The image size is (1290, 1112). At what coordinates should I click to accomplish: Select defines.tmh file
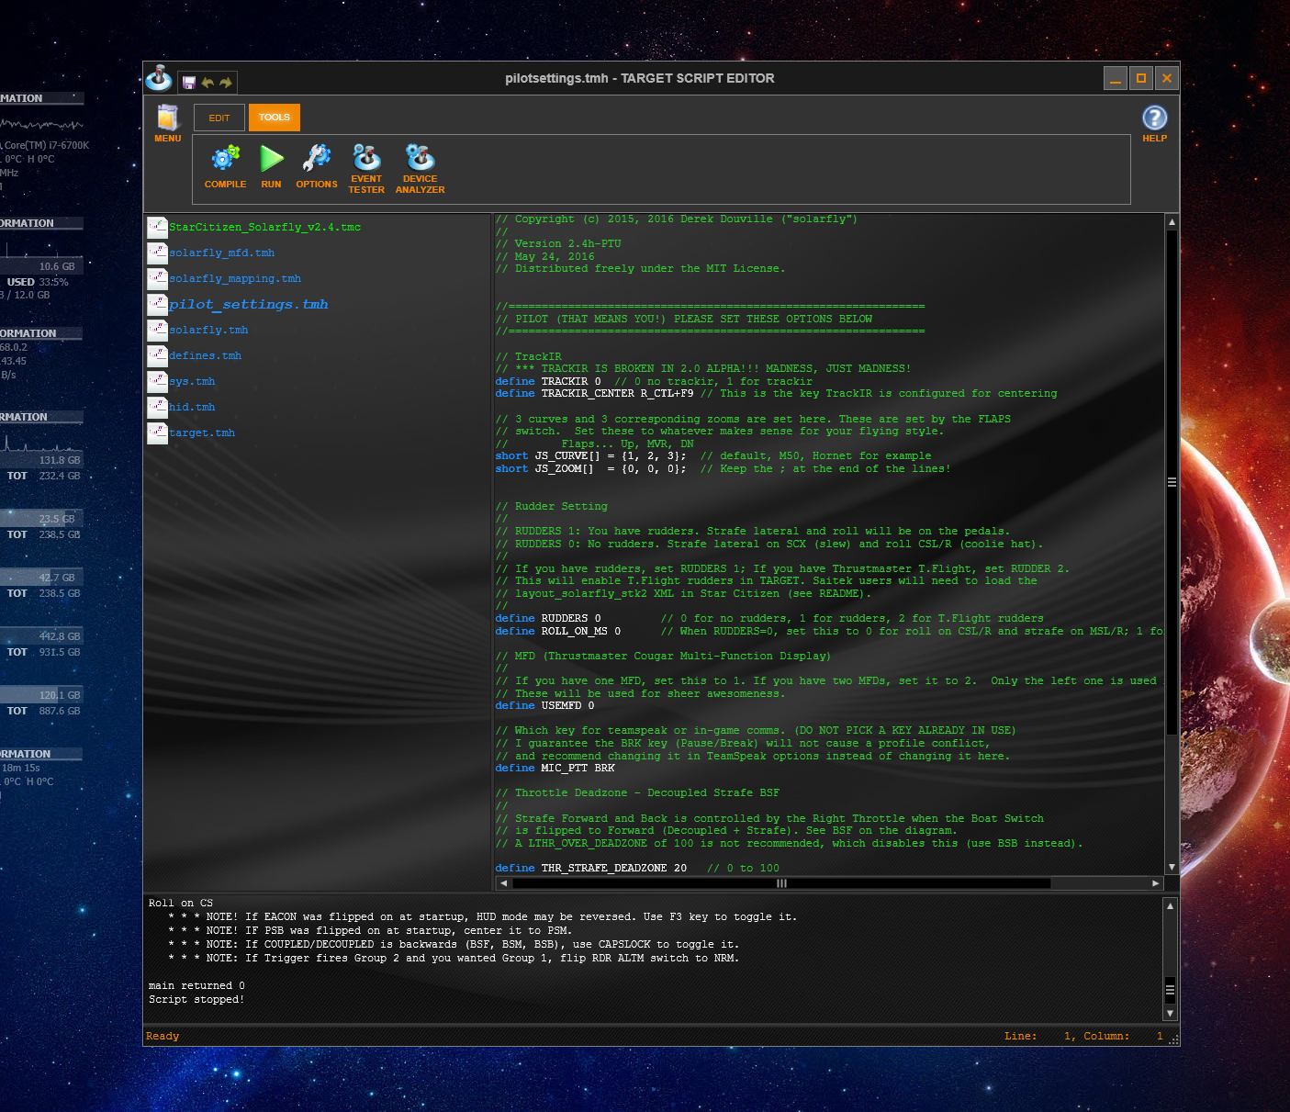pyautogui.click(x=206, y=355)
